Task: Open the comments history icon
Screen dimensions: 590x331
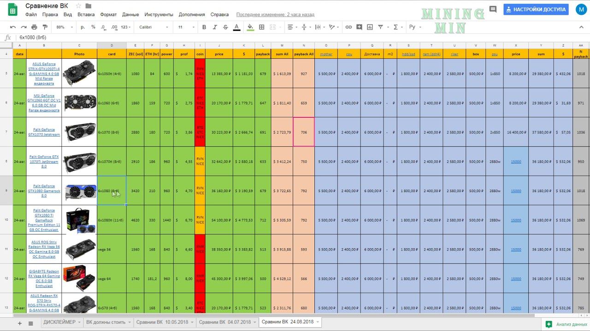Action: click(x=493, y=9)
